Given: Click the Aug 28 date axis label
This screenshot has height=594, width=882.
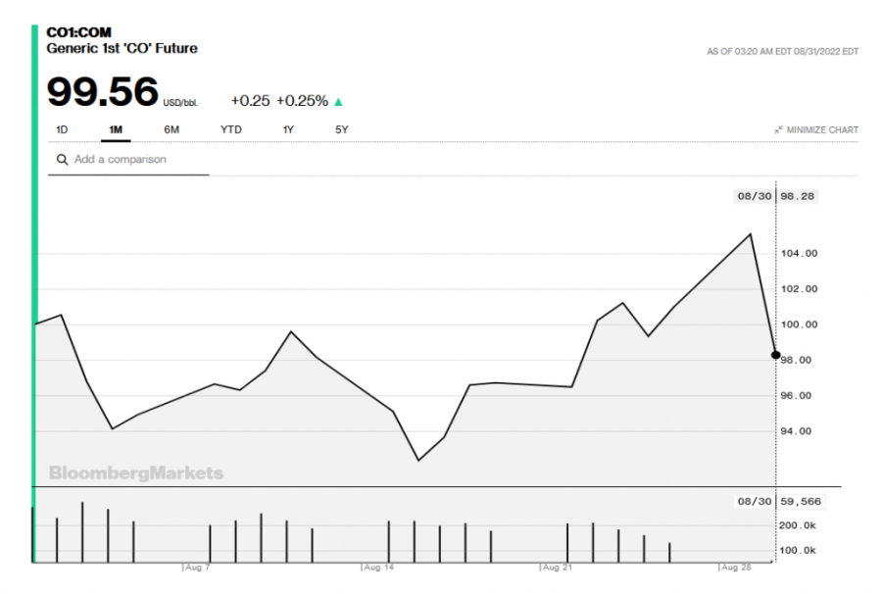Looking at the screenshot, I should [x=735, y=568].
